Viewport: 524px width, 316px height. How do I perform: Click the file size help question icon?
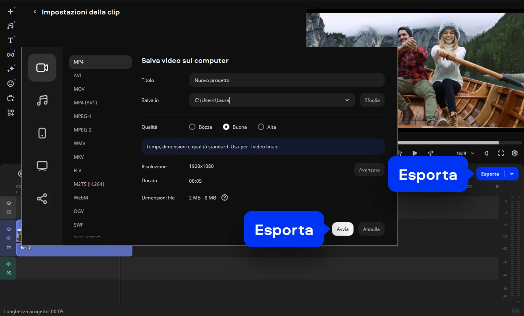[224, 198]
